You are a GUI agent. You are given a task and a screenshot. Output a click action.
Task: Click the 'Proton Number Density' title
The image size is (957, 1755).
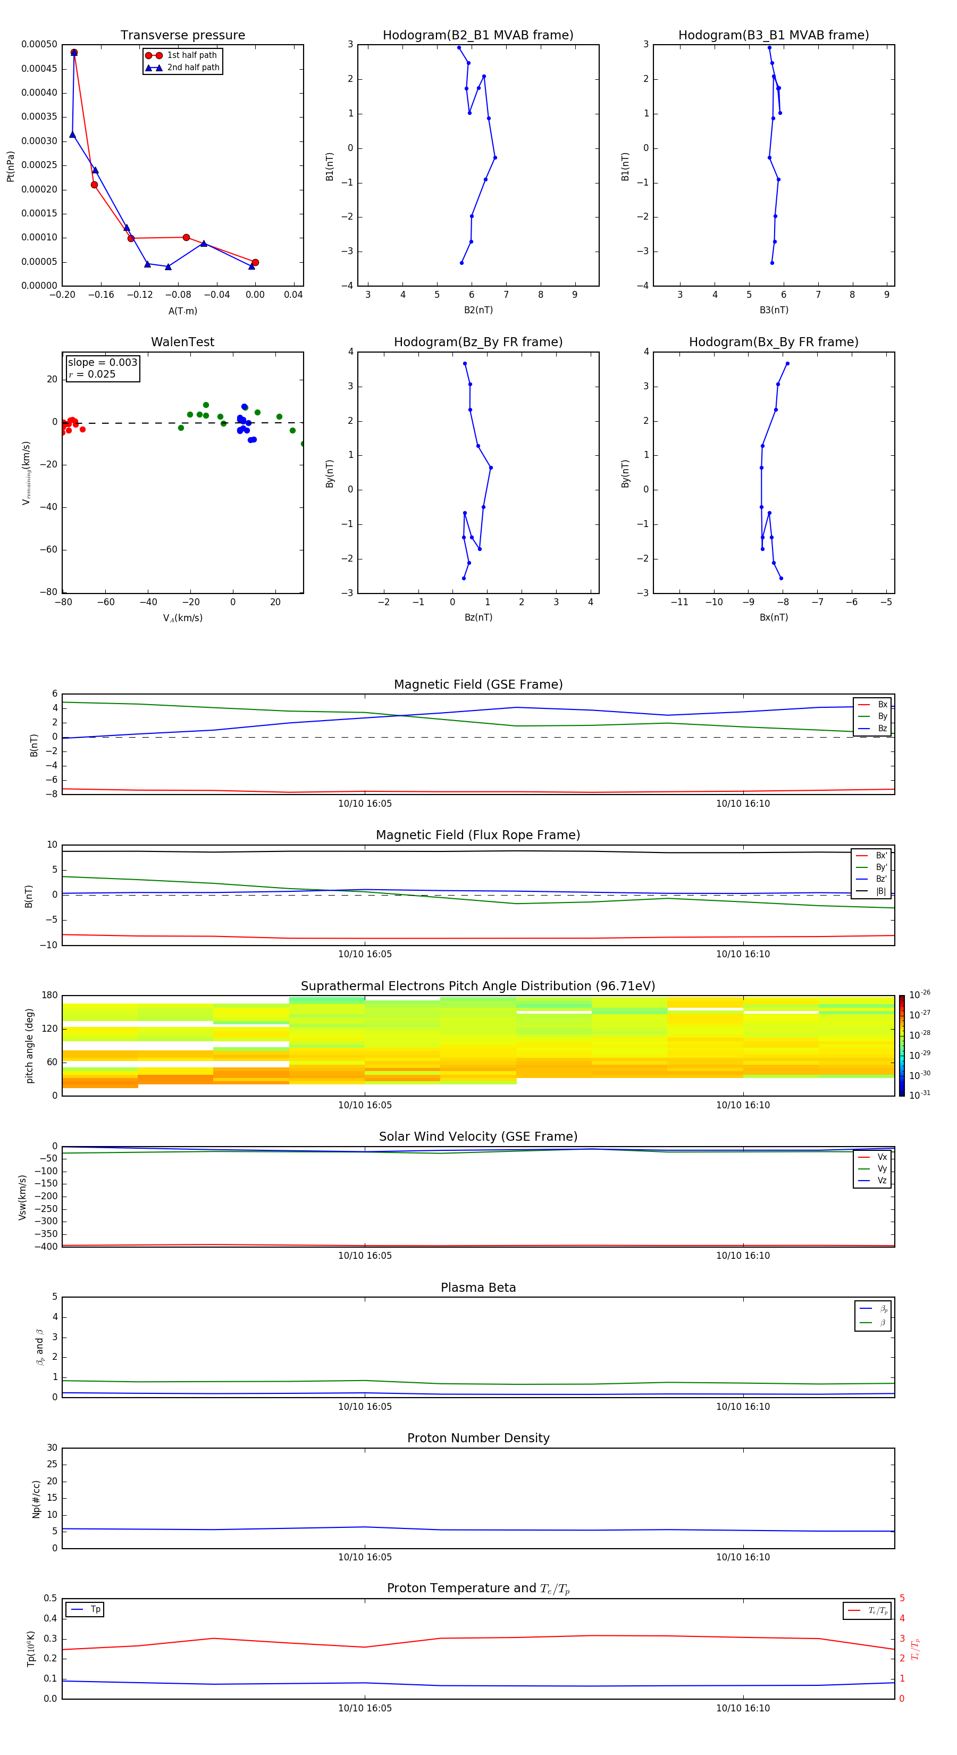[x=478, y=1438]
